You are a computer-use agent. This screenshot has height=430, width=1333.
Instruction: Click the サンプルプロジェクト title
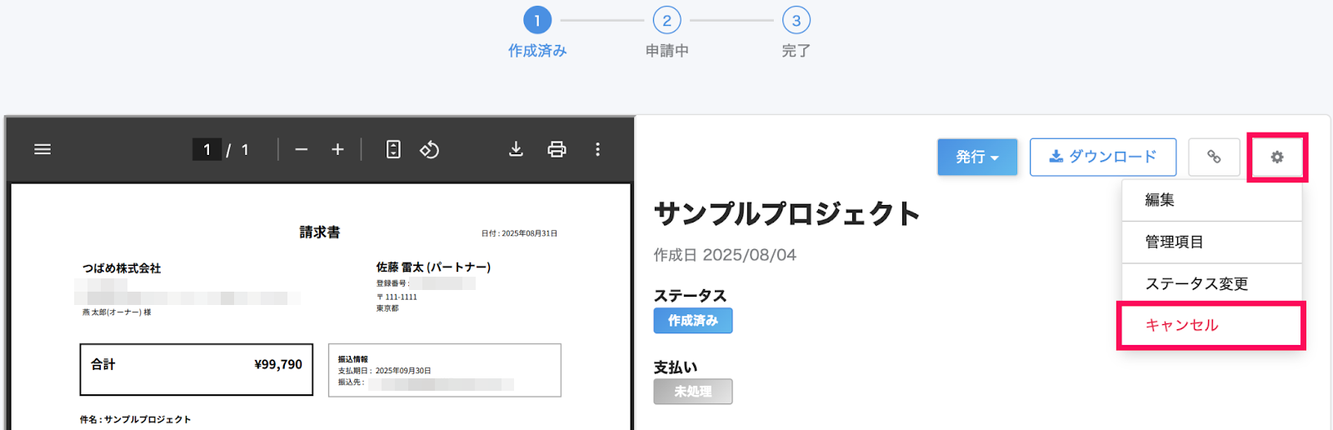pyautogui.click(x=787, y=213)
